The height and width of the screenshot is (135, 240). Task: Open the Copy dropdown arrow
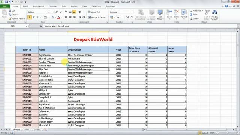pyautogui.click(x=18, y=15)
